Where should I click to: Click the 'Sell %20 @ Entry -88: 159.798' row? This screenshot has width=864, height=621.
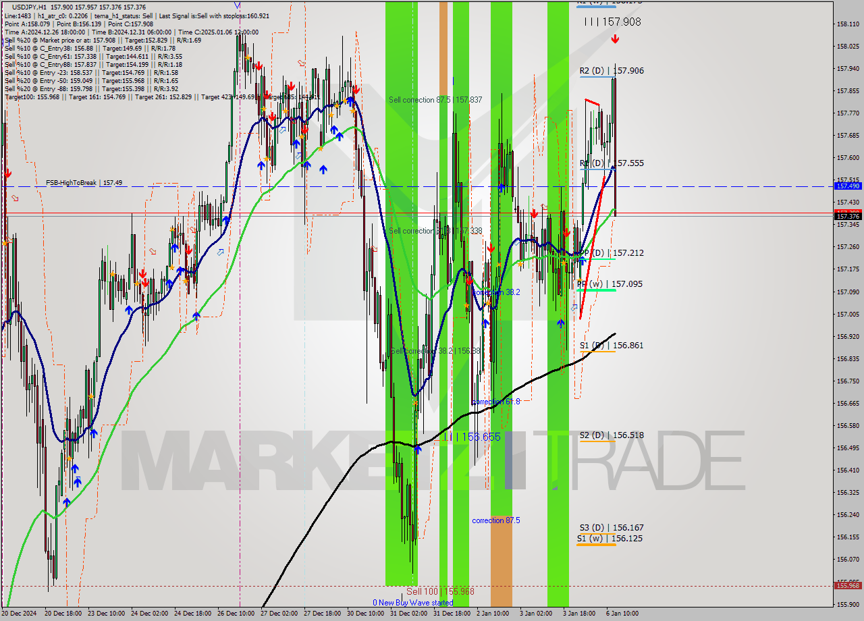(91, 88)
